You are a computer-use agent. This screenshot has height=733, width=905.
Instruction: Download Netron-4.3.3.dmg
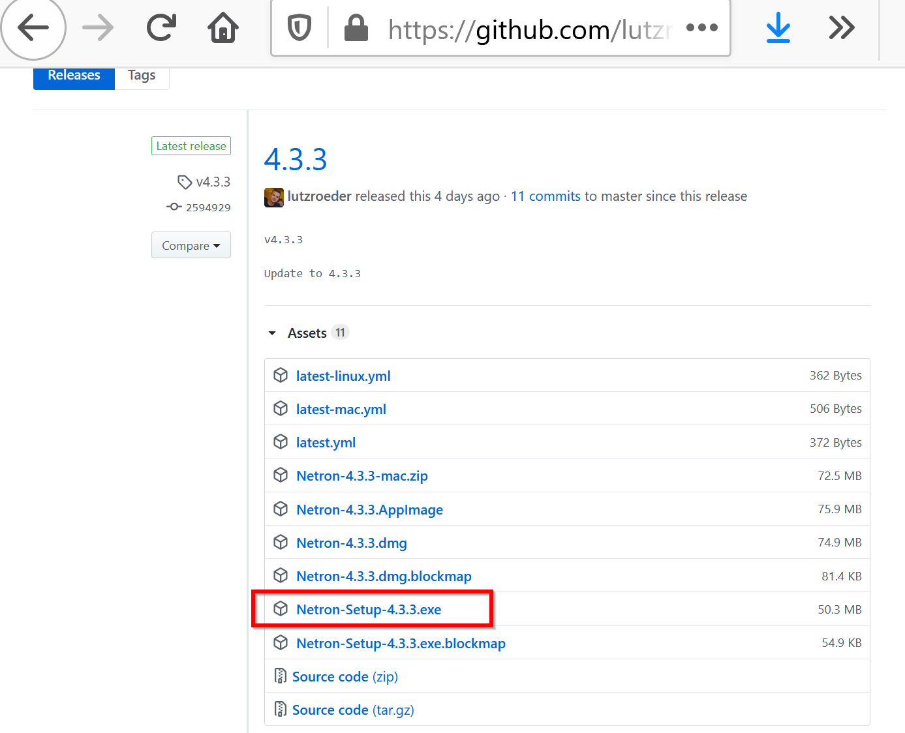[352, 543]
